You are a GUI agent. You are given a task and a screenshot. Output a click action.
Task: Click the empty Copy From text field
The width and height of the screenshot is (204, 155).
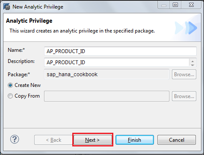click(106, 96)
